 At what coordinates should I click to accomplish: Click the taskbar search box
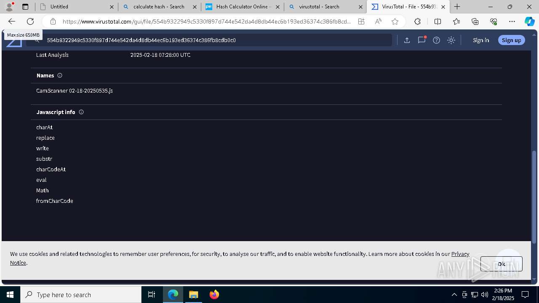click(x=81, y=295)
